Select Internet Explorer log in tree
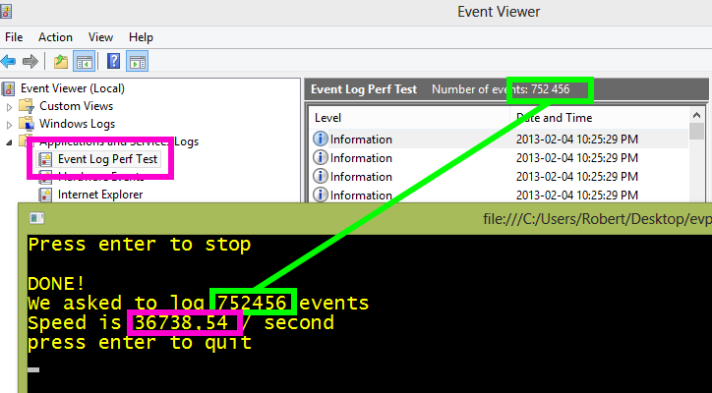The width and height of the screenshot is (712, 393). 100,195
